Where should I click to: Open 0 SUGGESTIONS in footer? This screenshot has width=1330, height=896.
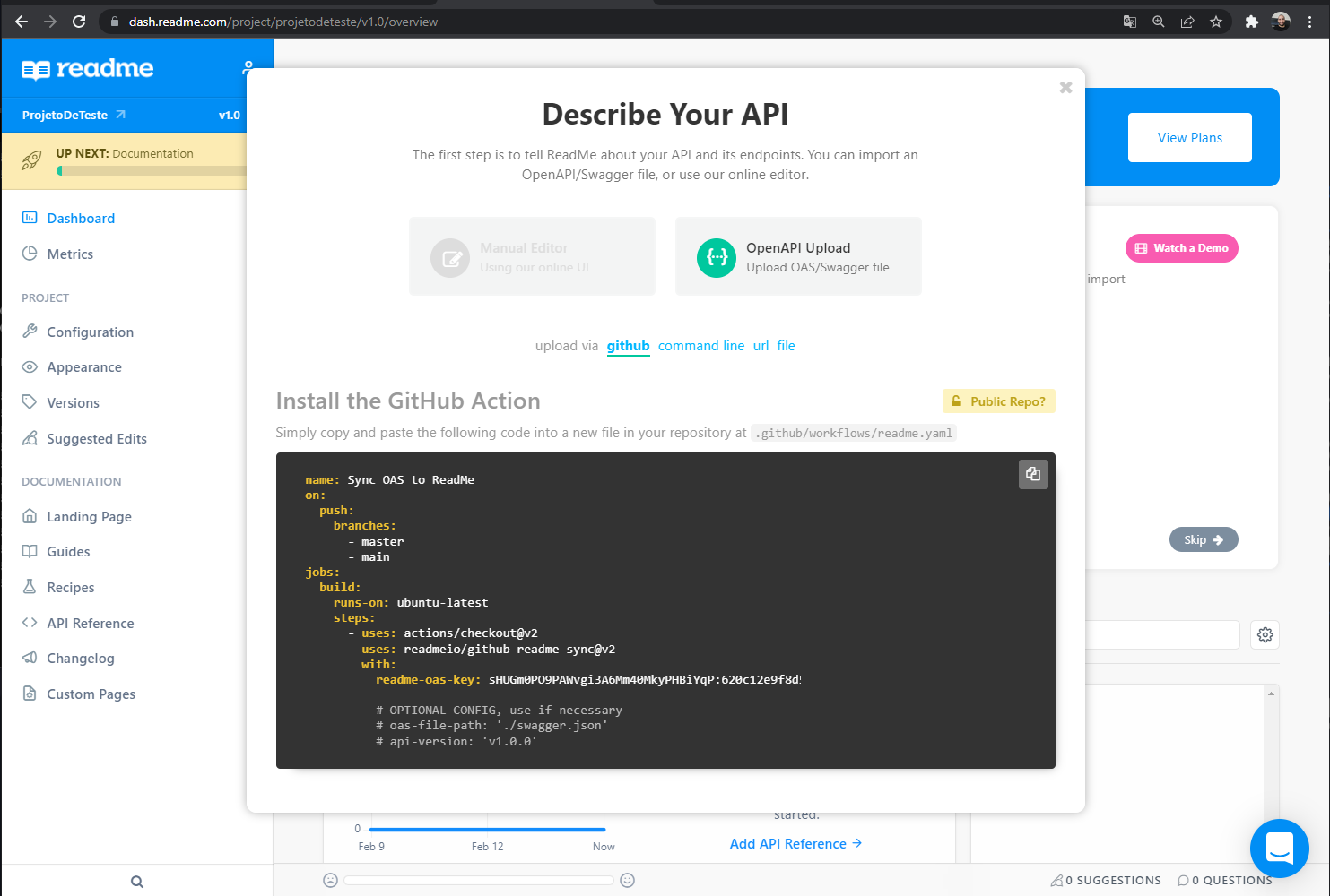coord(1106,881)
